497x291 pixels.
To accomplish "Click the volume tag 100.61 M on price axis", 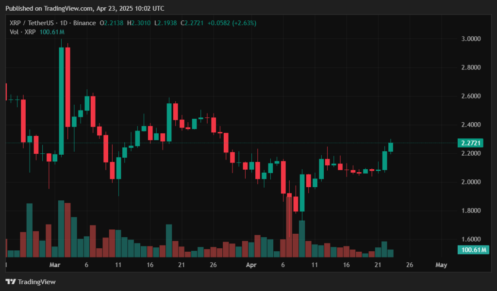I will 473,250.
